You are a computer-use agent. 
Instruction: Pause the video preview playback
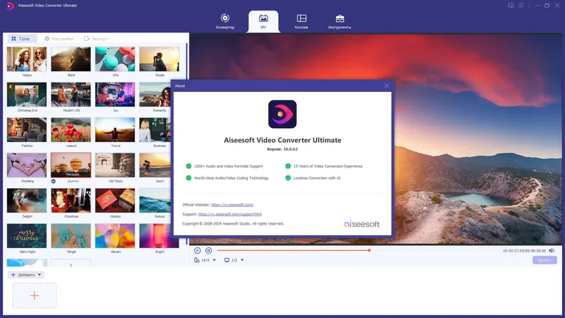[198, 250]
